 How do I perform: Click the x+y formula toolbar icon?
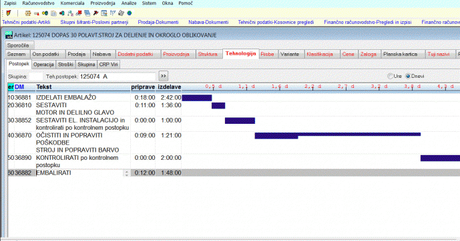(113, 13)
